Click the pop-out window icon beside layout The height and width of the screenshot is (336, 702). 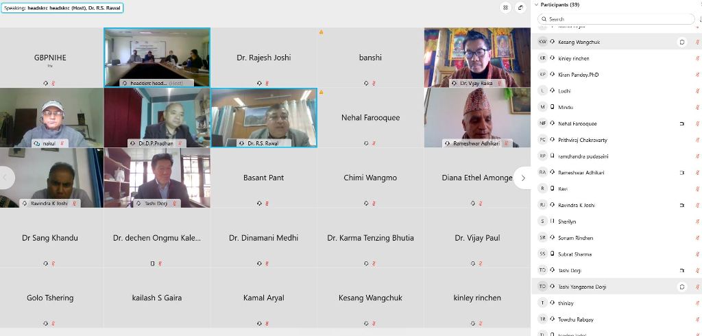(520, 8)
